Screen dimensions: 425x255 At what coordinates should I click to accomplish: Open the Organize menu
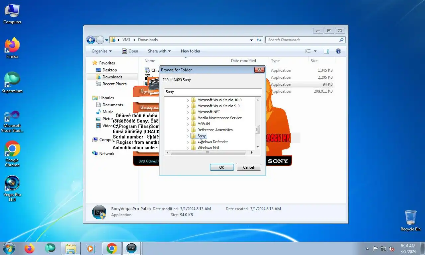102,51
